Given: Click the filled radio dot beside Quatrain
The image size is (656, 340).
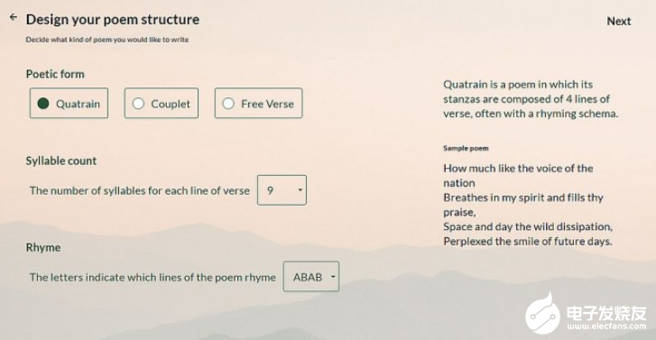Looking at the screenshot, I should point(43,104).
